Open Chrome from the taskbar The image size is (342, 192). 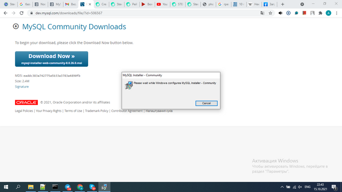[80, 187]
